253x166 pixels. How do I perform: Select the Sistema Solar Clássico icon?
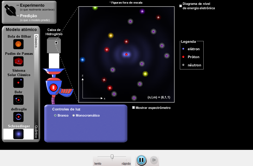pos(18,83)
